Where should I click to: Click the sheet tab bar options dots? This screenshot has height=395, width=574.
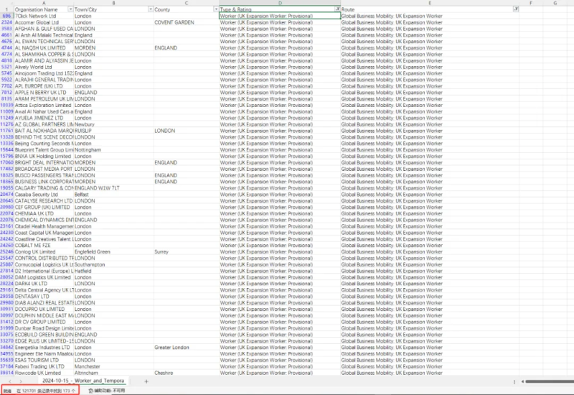point(514,381)
